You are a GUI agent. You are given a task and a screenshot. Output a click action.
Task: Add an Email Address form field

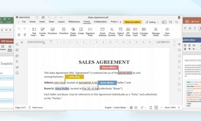(102, 31)
